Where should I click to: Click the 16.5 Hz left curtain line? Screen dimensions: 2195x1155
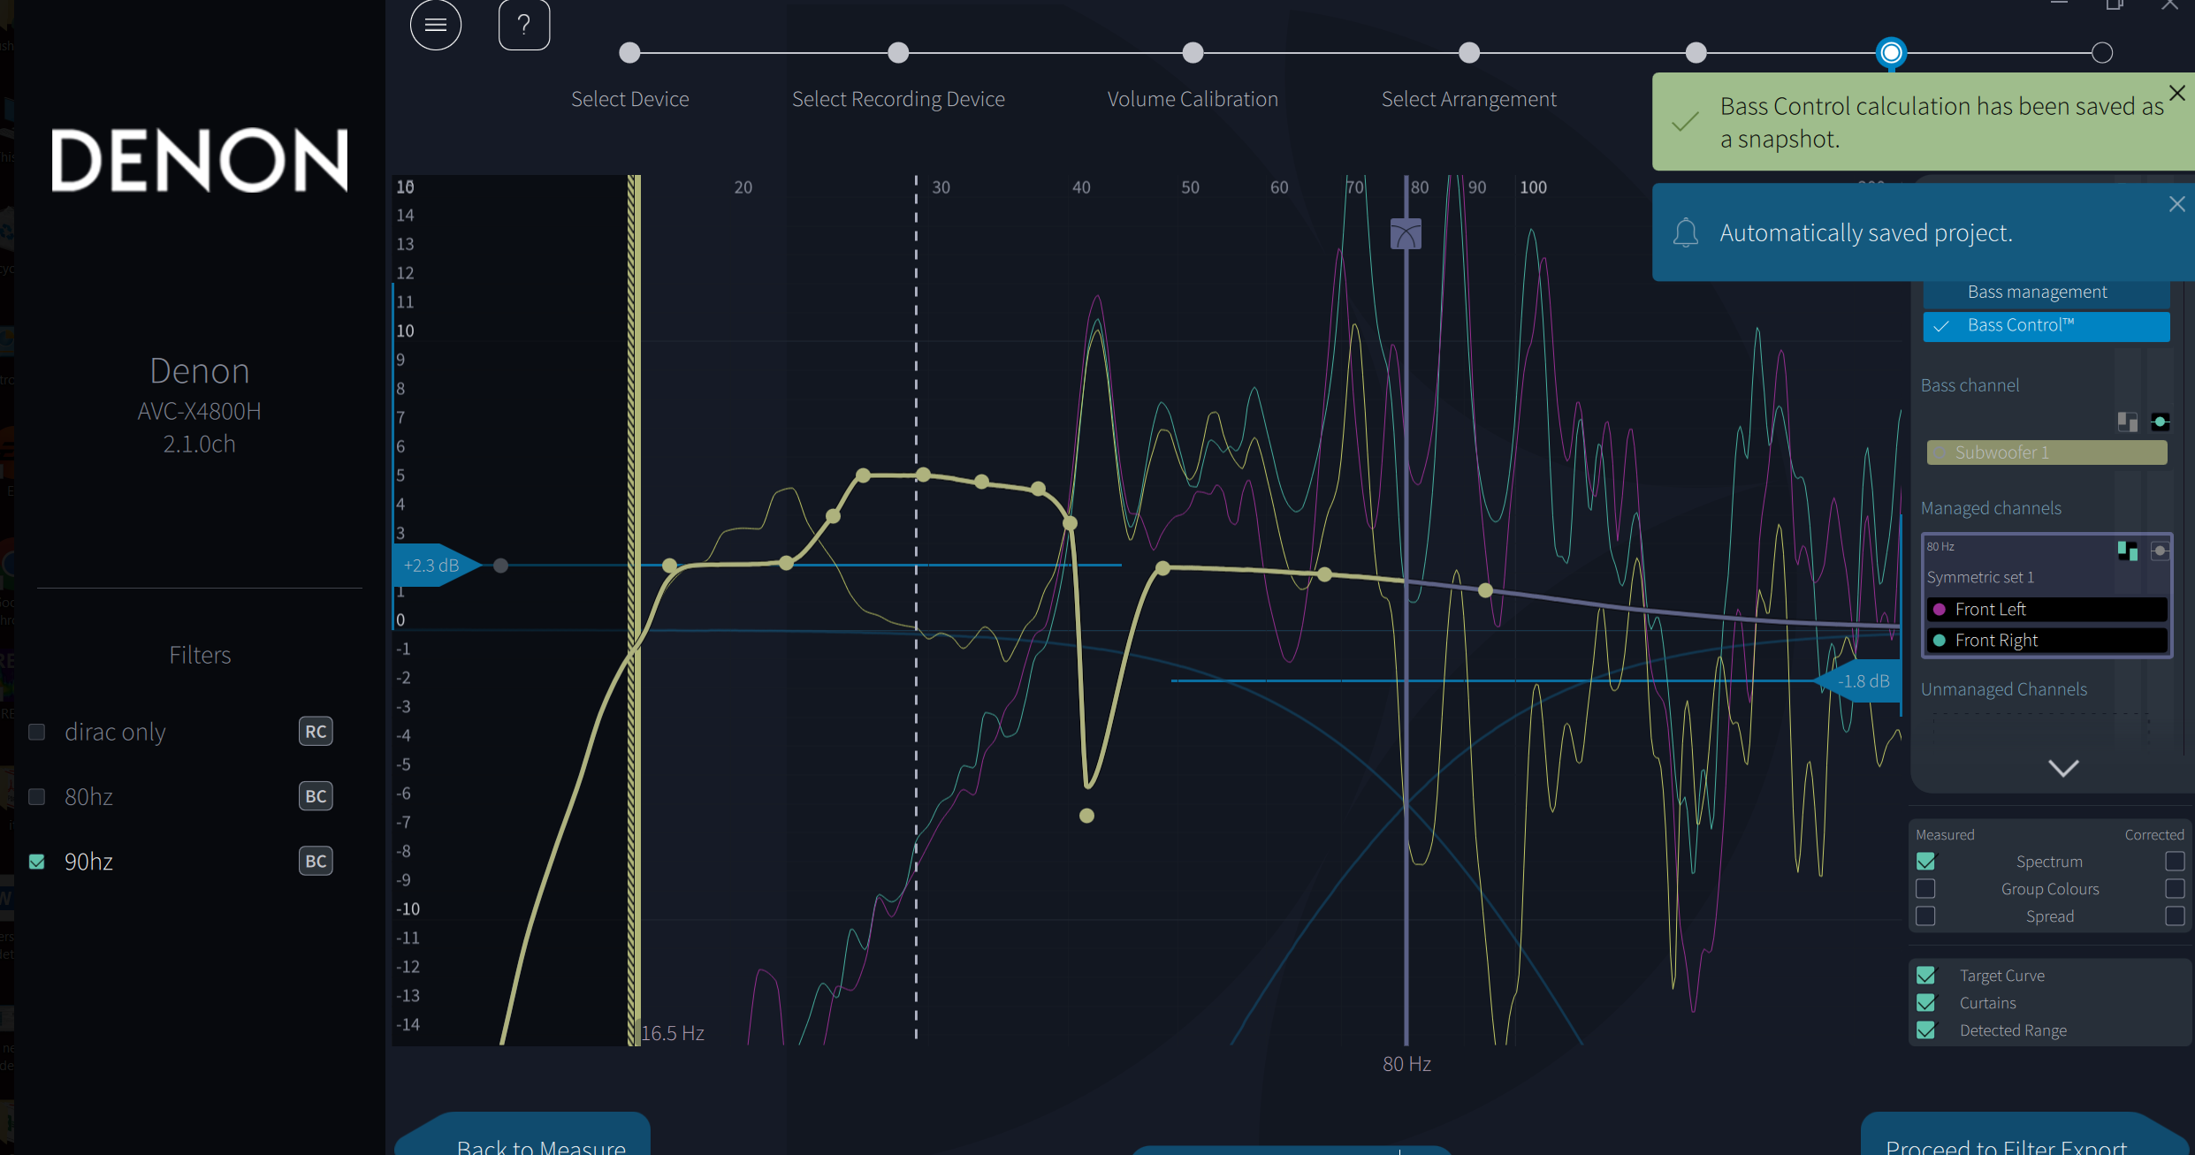[634, 610]
